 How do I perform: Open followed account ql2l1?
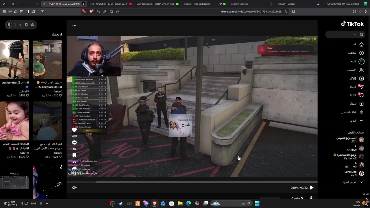[350, 140]
